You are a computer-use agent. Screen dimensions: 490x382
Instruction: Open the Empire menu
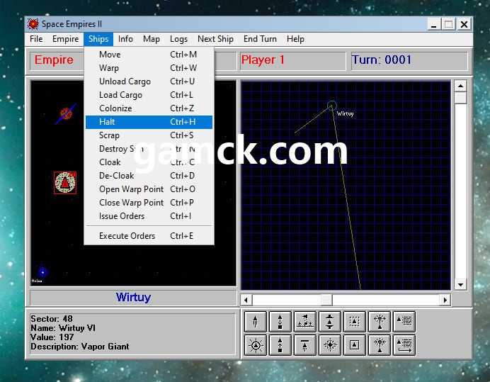(x=66, y=39)
